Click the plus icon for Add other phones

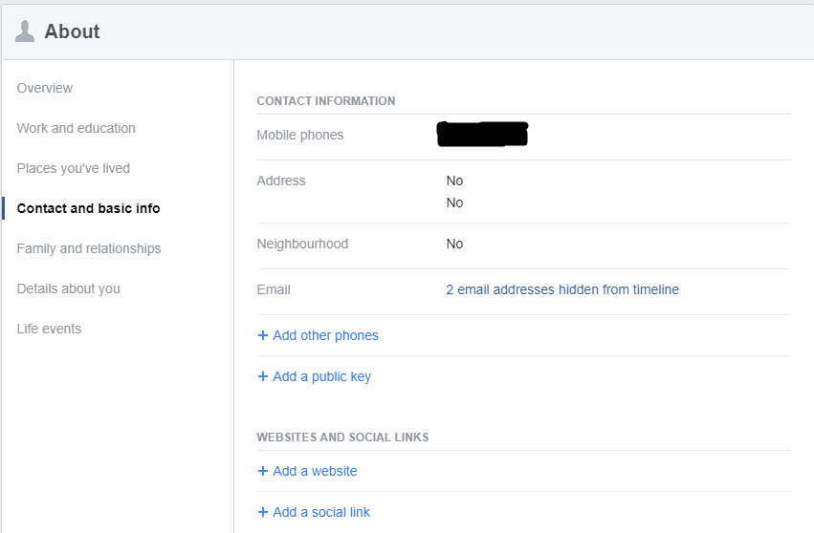(263, 335)
